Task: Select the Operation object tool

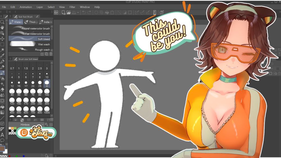Action: pos(2,33)
